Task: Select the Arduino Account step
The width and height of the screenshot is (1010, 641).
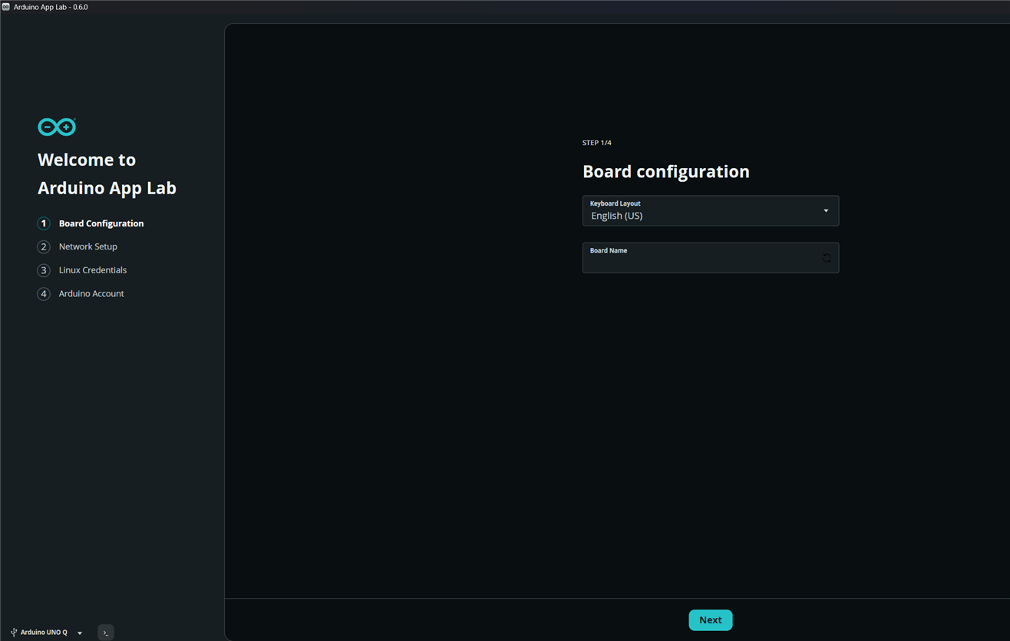Action: click(x=81, y=294)
